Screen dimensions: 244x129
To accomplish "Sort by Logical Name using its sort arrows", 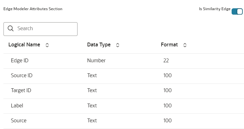I will pos(47,45).
